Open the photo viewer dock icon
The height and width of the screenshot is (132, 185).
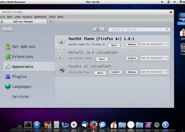click(48, 125)
